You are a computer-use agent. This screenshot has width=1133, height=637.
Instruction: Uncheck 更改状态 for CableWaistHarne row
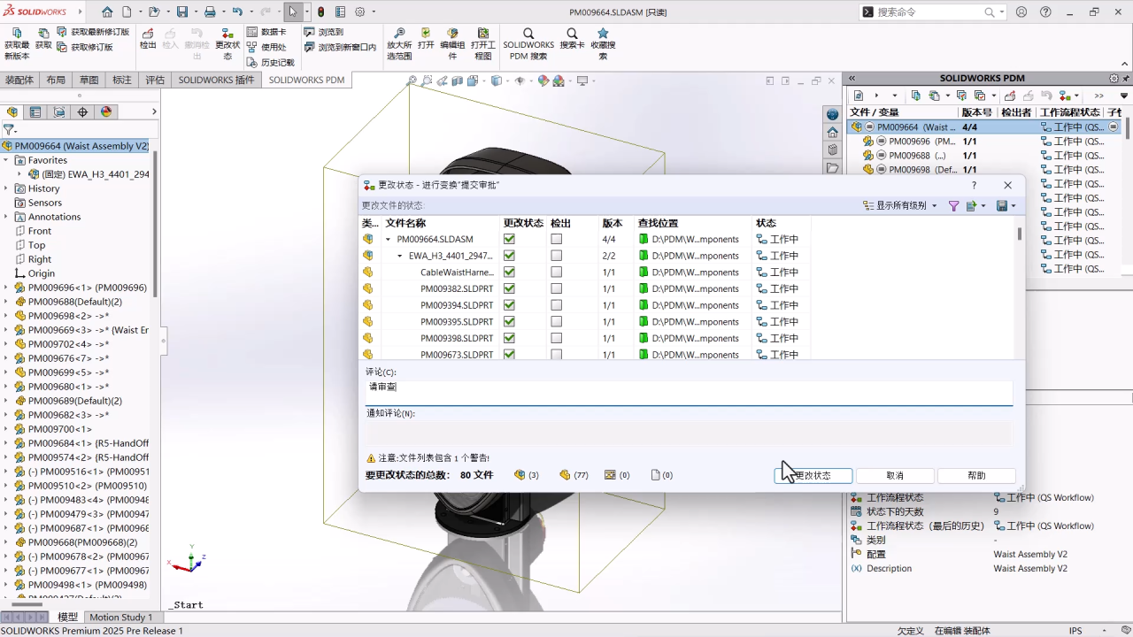click(509, 272)
